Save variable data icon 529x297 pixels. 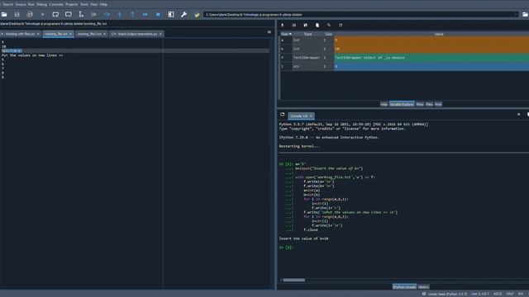(x=294, y=25)
